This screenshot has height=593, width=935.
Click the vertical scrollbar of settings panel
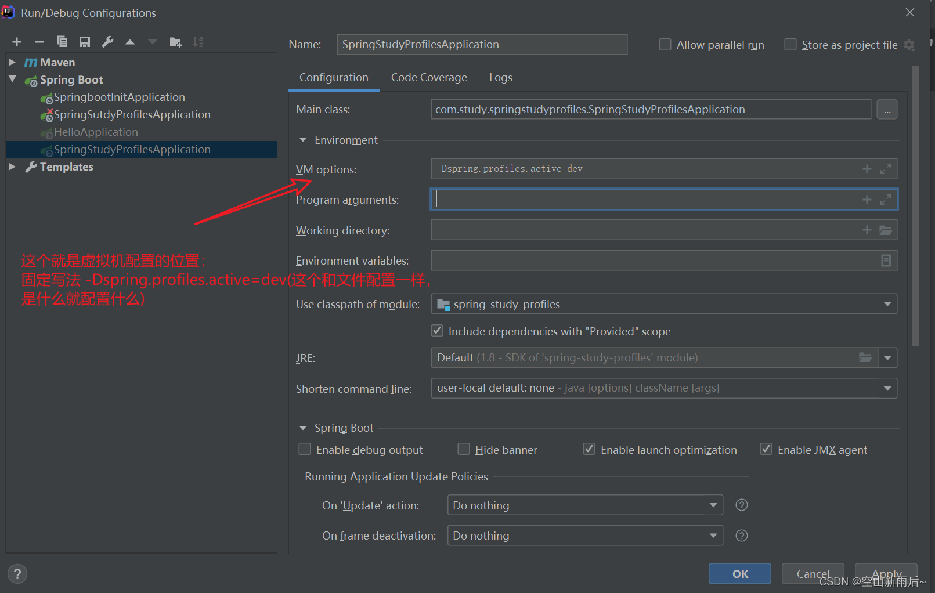tap(916, 206)
